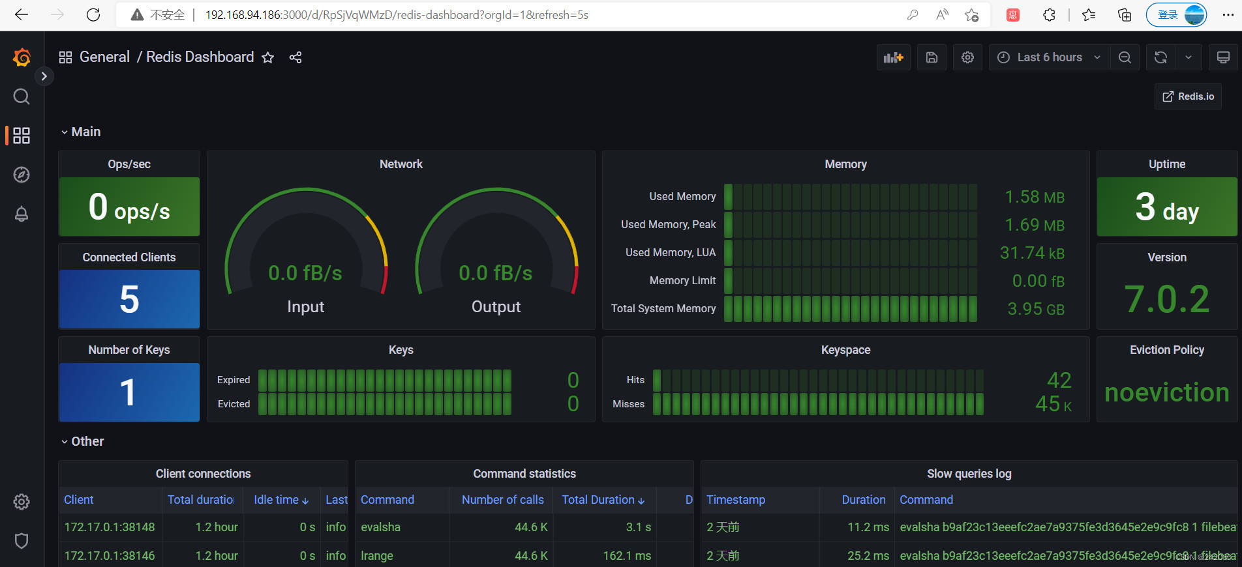Click the 7.0.2 version value
Viewport: 1242px width, 567px height.
(x=1167, y=299)
